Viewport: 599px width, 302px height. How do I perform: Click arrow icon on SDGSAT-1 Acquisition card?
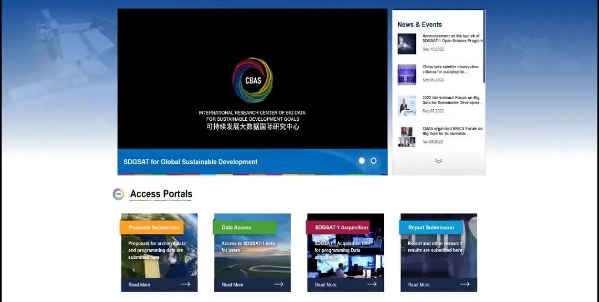372,284
